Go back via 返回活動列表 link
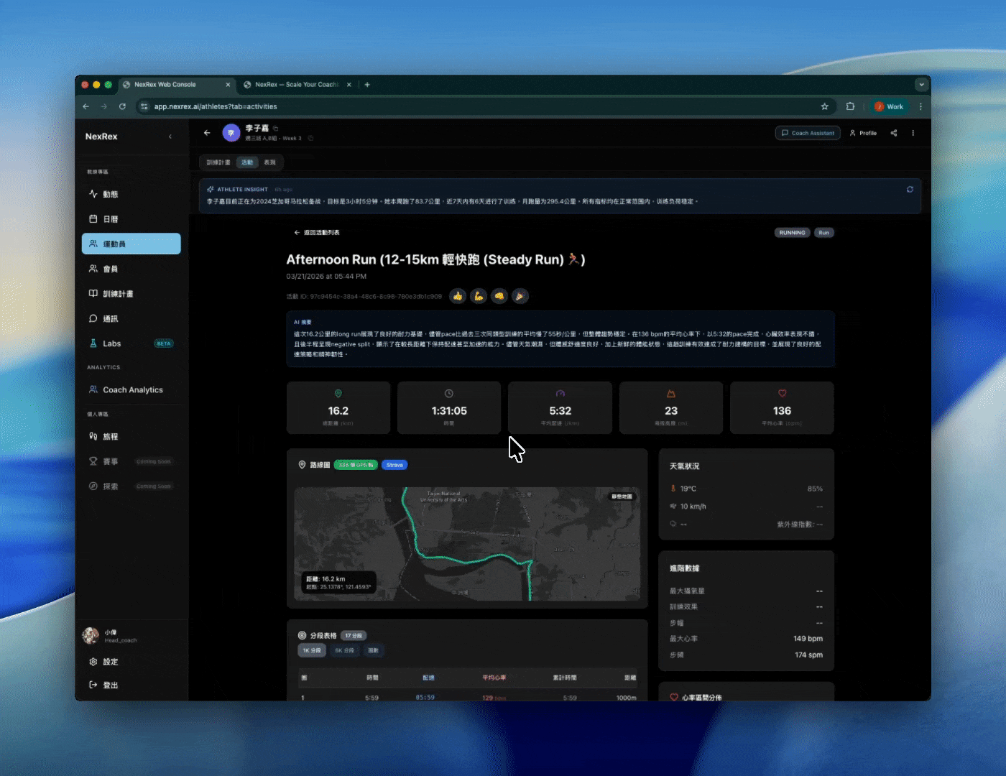Screen dimensions: 1006x776 (317, 233)
